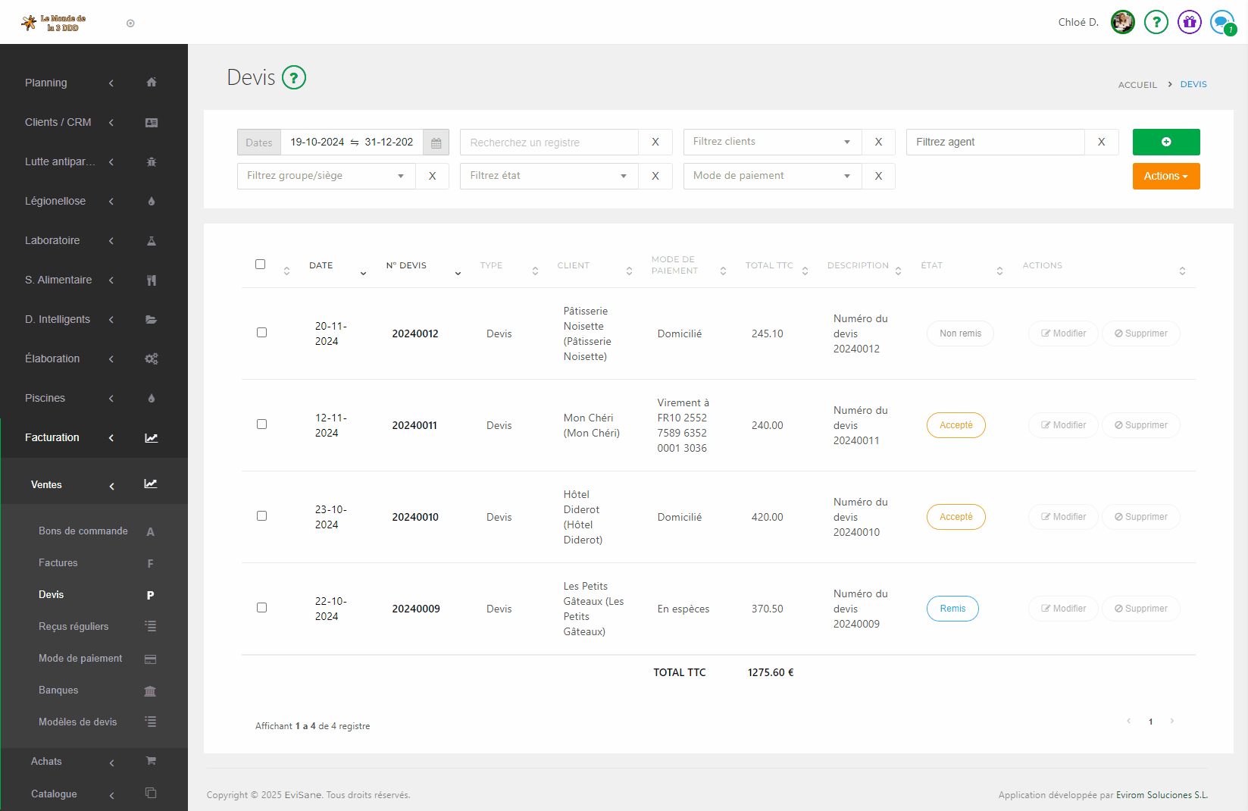Click the Le Monde de la 3 DDD logo
This screenshot has height=811, width=1248.
tap(54, 23)
